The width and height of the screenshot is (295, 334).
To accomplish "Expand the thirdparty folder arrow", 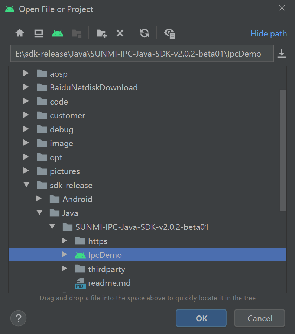I will coord(64,269).
